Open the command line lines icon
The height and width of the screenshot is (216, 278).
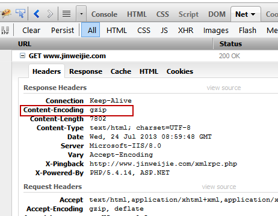pos(66,14)
